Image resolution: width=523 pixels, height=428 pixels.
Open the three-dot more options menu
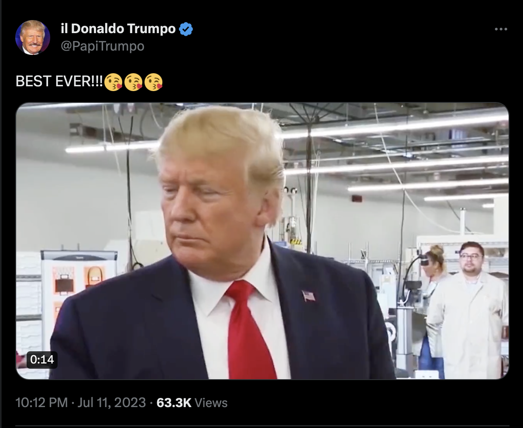[501, 29]
